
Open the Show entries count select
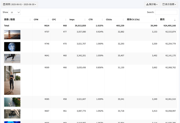click(x=15, y=12)
